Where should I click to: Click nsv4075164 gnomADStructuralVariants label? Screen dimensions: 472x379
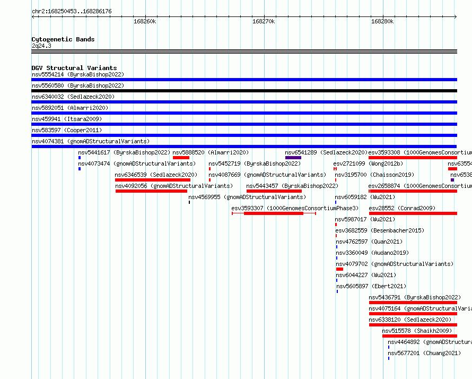tap(420, 308)
